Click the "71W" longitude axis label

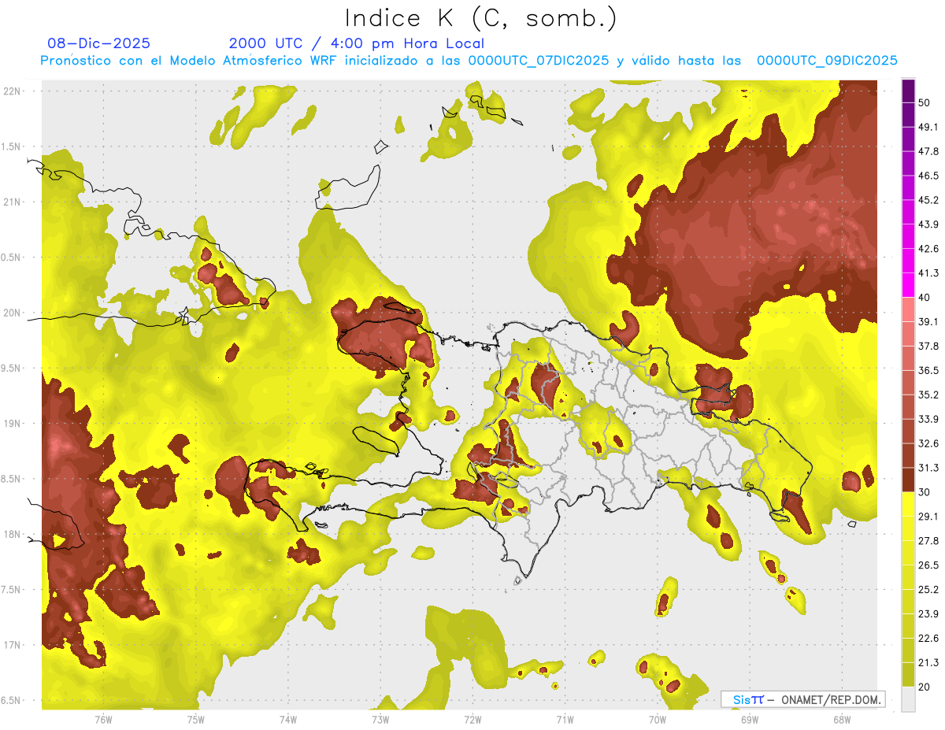(x=565, y=719)
